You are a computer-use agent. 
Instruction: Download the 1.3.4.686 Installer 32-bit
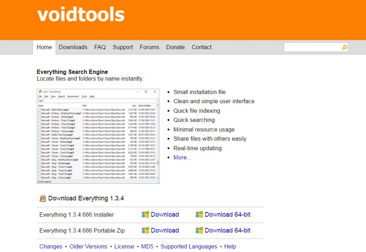coord(165,215)
